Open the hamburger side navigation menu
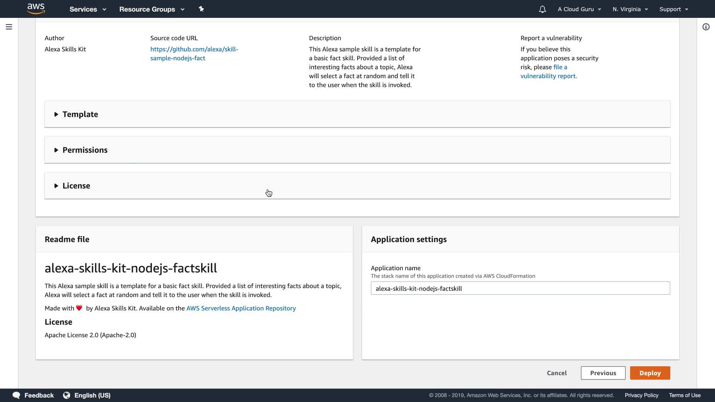 click(9, 27)
